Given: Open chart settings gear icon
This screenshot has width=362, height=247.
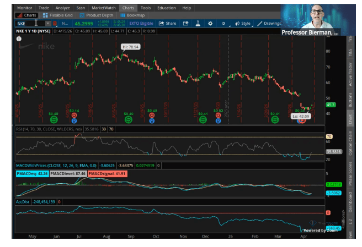Looking at the screenshot, I should (210, 23).
